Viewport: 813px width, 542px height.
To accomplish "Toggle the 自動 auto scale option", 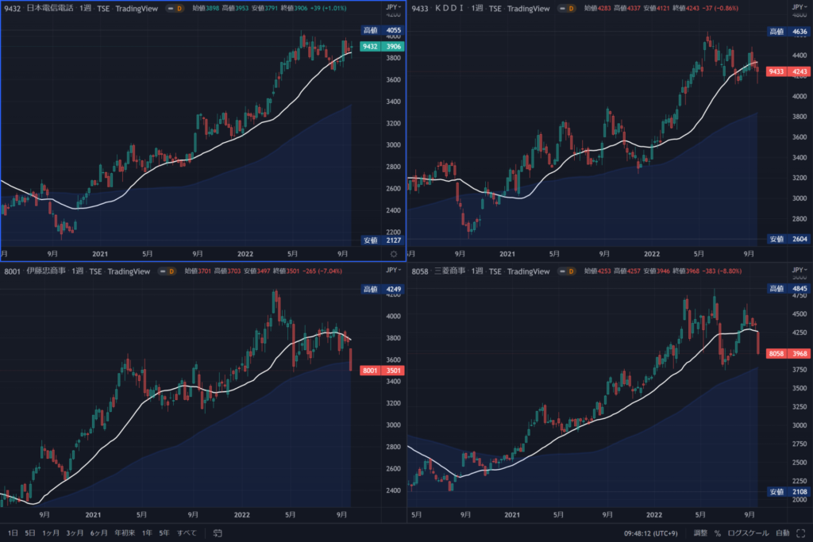I will (x=782, y=533).
